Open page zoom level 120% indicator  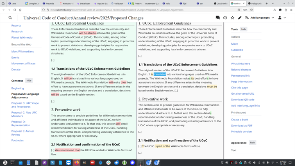pyautogui.click(x=245, y=10)
